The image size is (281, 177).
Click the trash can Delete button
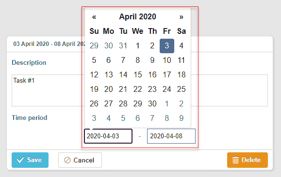point(248,160)
